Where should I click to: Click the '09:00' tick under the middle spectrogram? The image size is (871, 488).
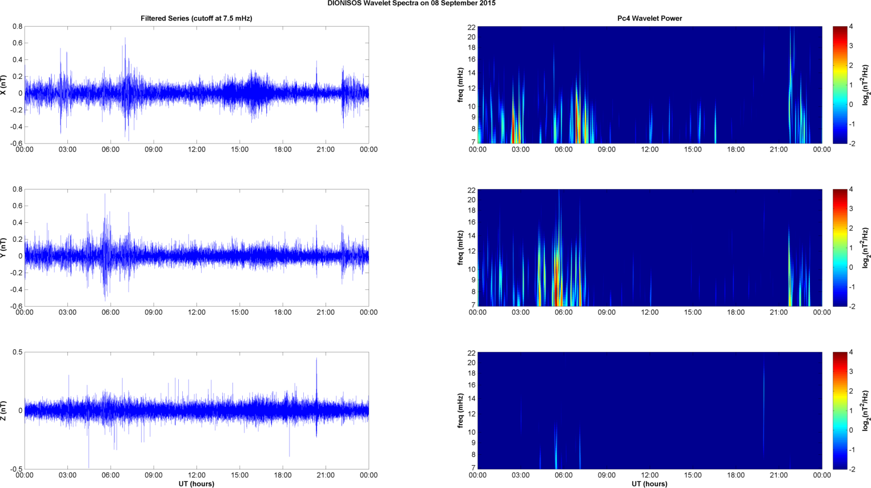point(607,313)
